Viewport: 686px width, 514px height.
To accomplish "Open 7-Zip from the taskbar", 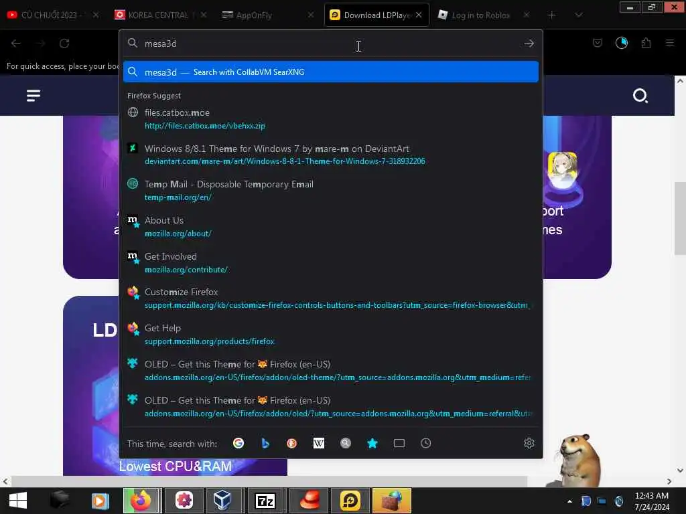I will pos(265,501).
